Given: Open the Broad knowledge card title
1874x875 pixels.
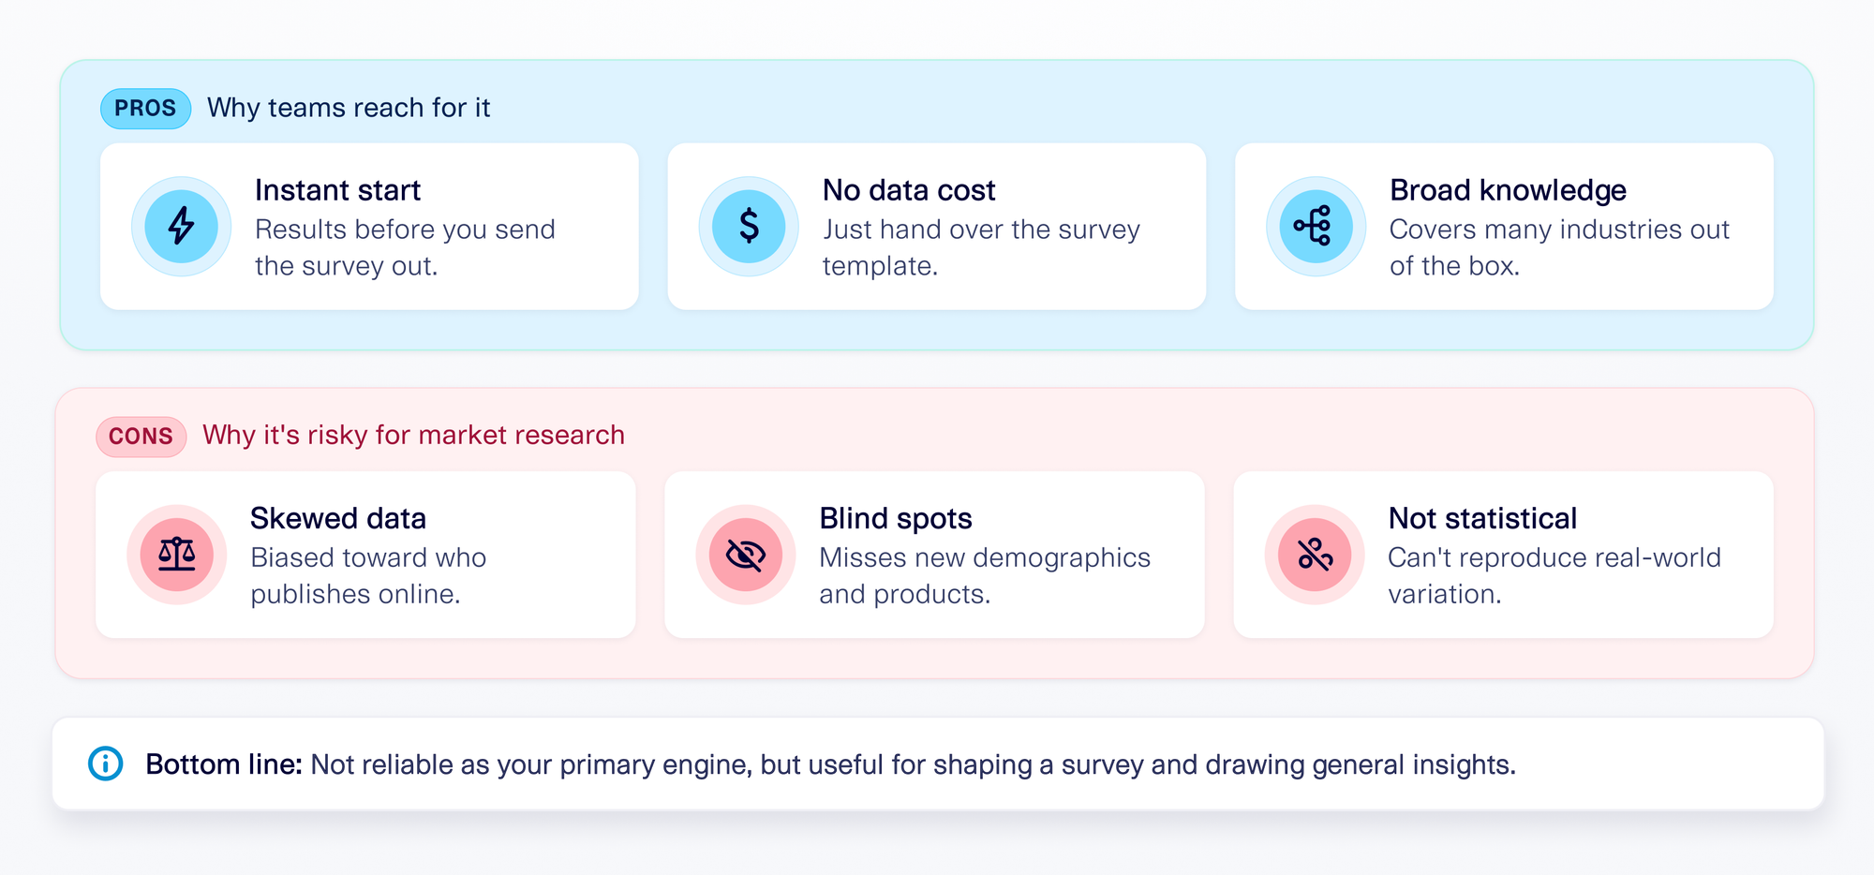Looking at the screenshot, I should 1508,190.
